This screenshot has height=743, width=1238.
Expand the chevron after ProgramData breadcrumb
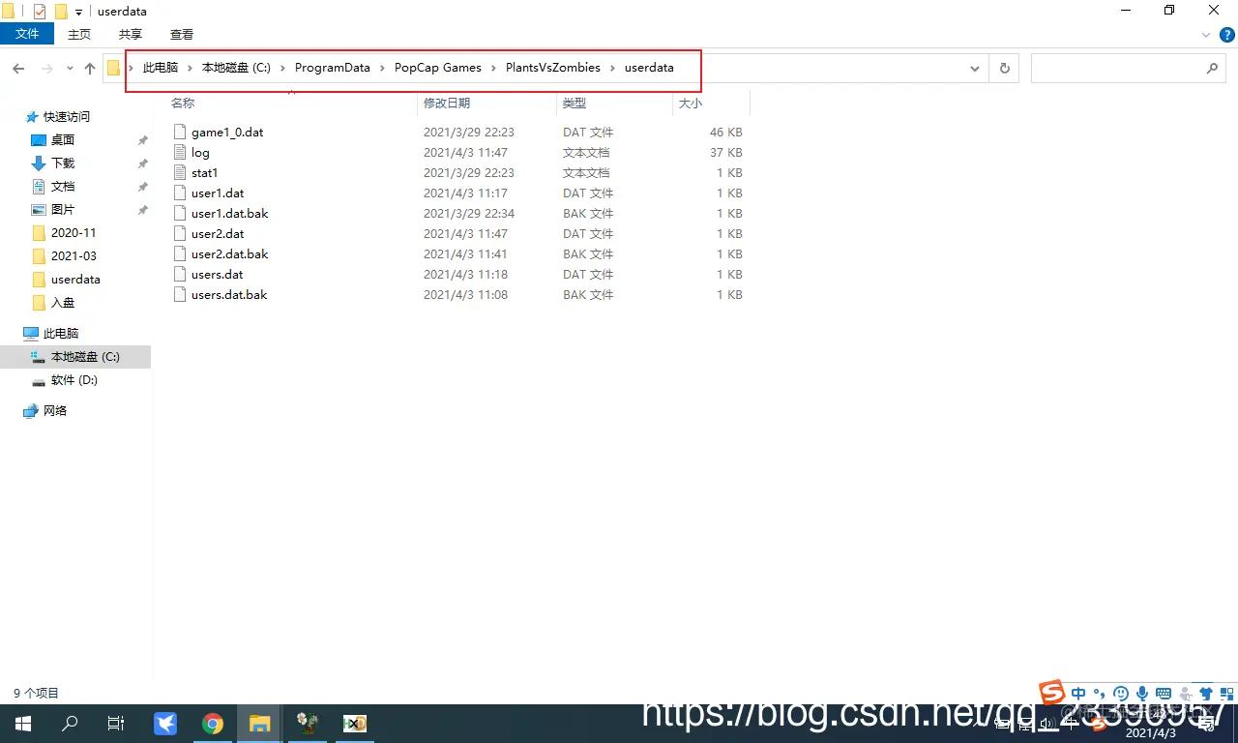(382, 68)
